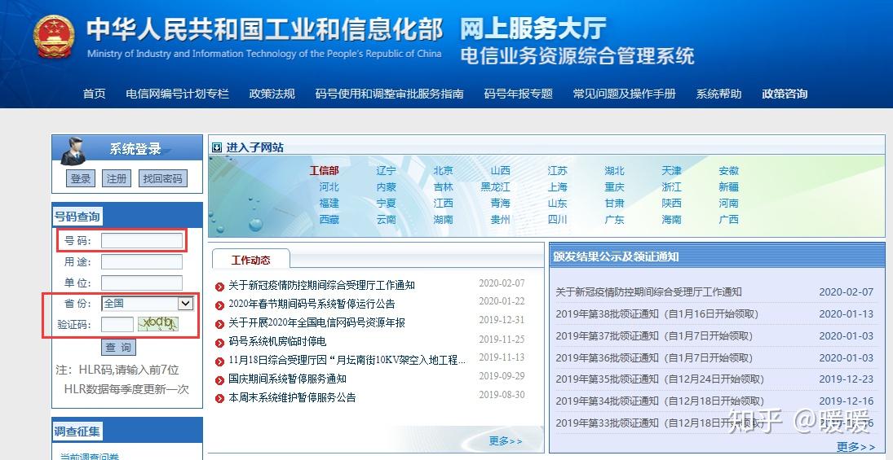Image resolution: width=893 pixels, height=460 pixels.
Task: Go to 政策法规 in the navigation
Action: point(272,94)
